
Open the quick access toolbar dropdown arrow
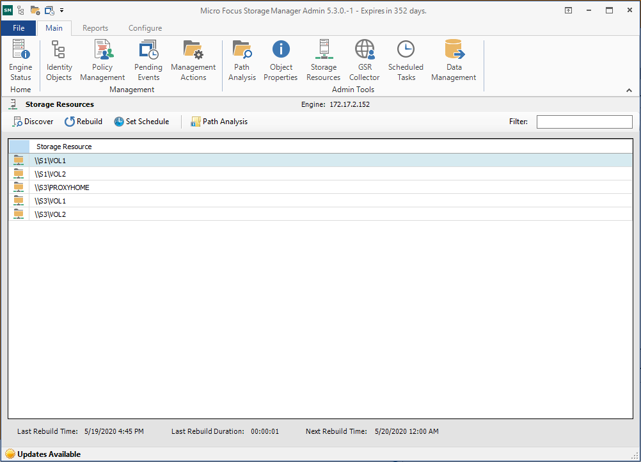coord(61,11)
